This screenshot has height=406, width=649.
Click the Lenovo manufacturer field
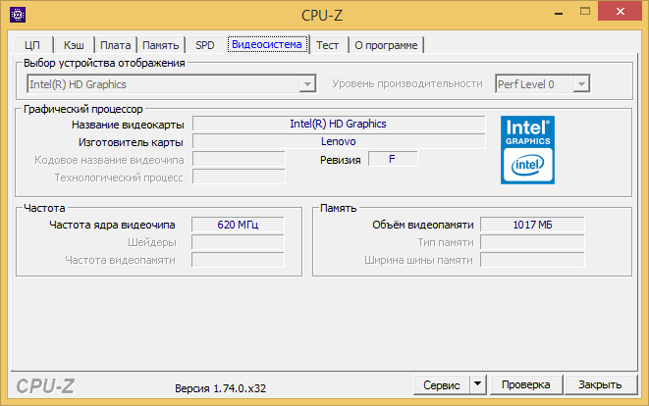pos(339,141)
